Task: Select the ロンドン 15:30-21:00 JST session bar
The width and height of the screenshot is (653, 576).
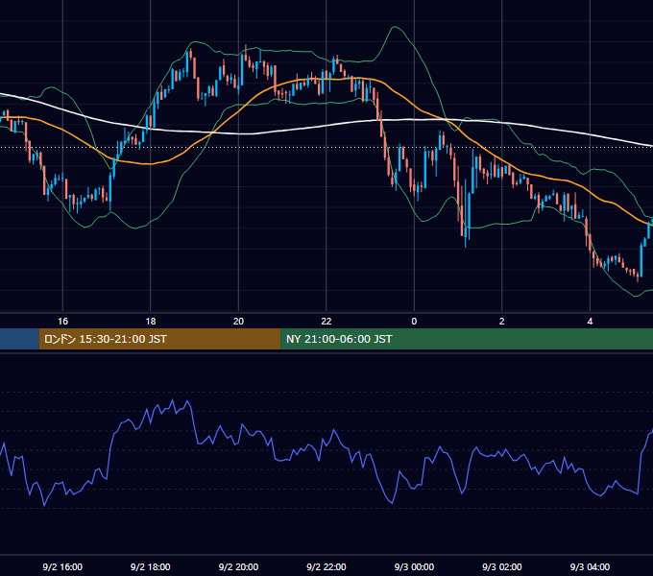Action: (x=160, y=339)
